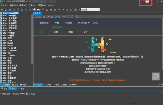The width and height of the screenshot is (163, 105).
Task: Open the color wheel picker
Action: pos(35,10)
